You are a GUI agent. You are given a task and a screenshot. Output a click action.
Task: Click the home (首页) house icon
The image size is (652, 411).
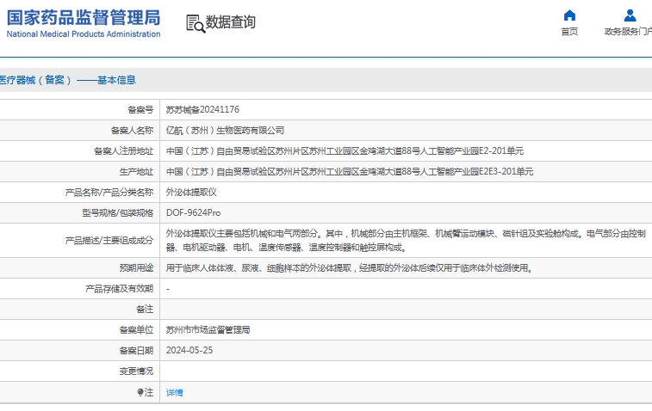click(569, 15)
